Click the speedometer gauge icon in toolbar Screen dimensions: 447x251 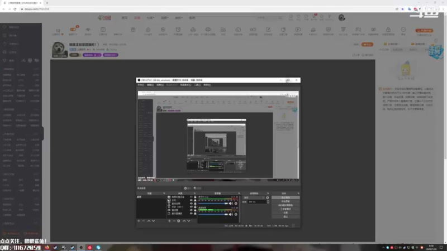tap(238, 30)
